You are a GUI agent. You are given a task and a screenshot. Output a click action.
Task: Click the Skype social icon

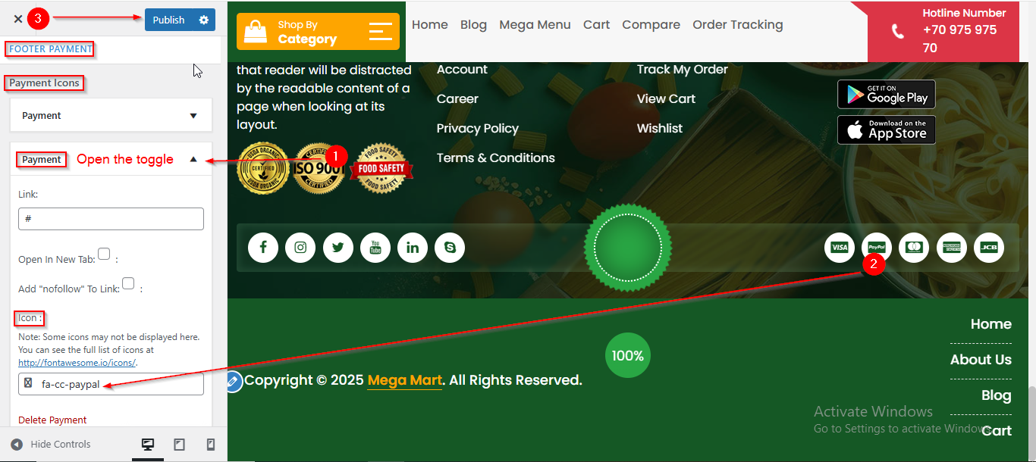click(450, 248)
